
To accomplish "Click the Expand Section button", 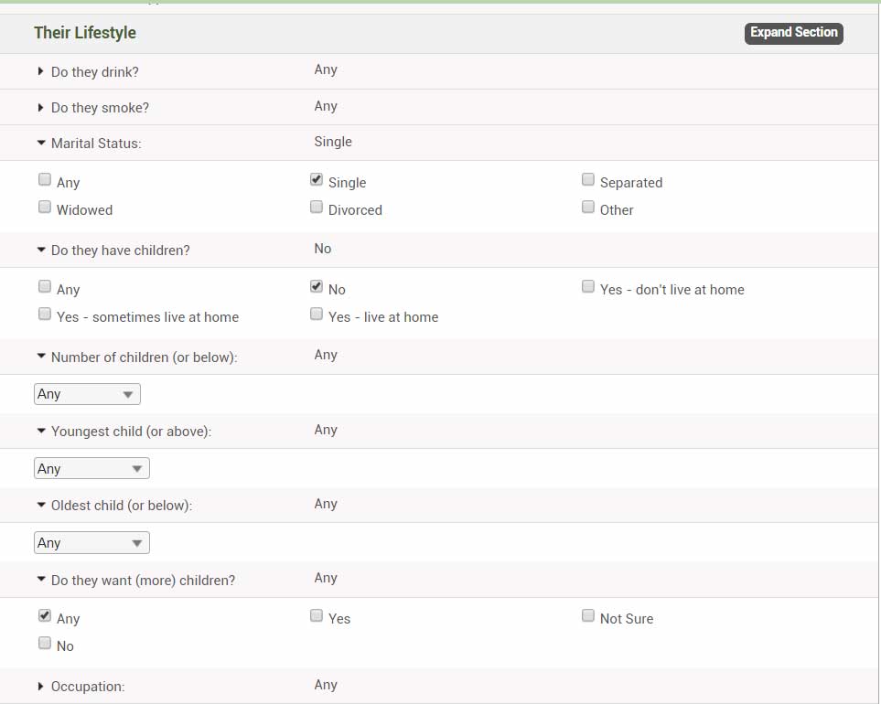I will [x=793, y=33].
